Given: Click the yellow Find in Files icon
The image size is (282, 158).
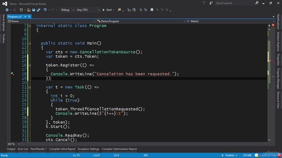Looking at the screenshot, I should [x=119, y=10].
